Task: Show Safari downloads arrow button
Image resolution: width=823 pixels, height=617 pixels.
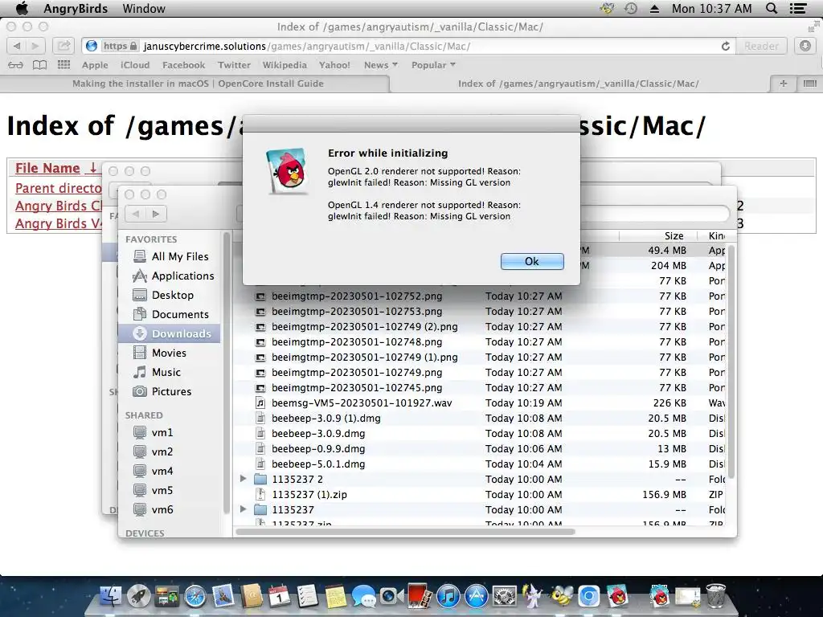Action: click(805, 46)
